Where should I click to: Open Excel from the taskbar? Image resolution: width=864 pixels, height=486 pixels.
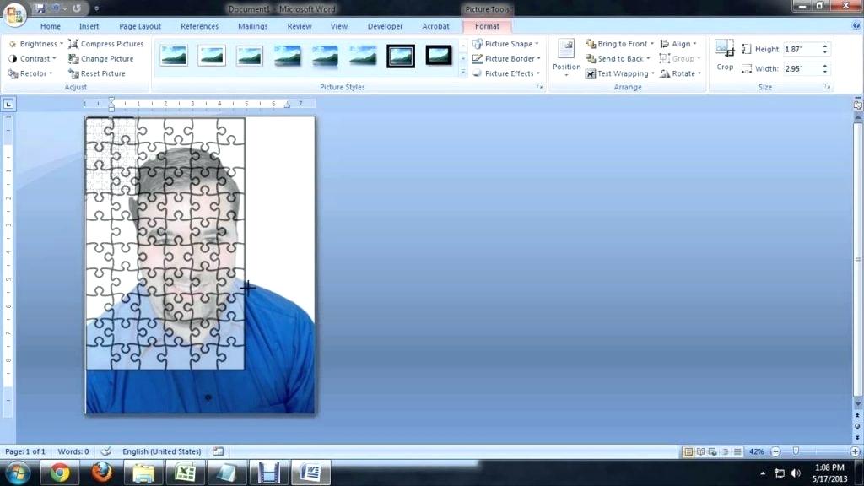[186, 472]
